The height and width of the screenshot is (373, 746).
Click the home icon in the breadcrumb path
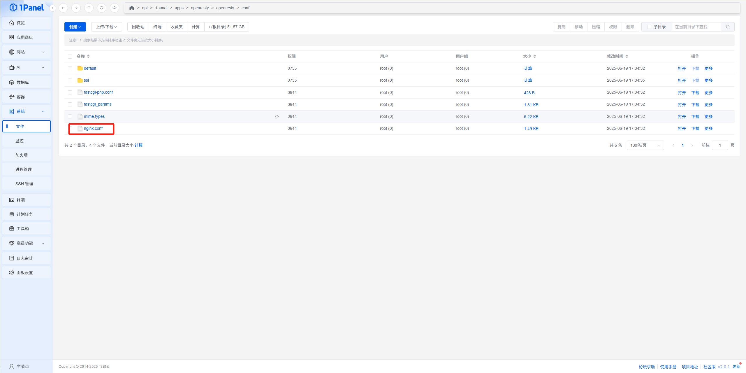click(x=132, y=8)
